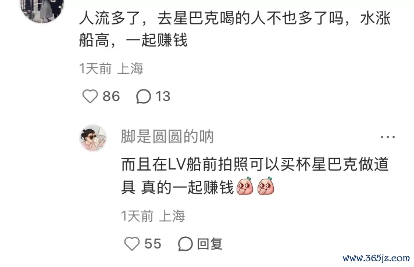Open top commenter's avatar picture

42,10
